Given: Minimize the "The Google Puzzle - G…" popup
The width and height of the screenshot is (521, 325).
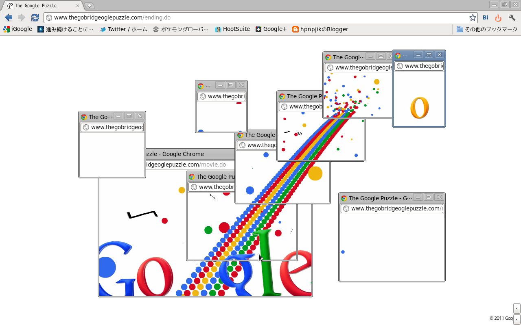Looking at the screenshot, I should point(418,197).
